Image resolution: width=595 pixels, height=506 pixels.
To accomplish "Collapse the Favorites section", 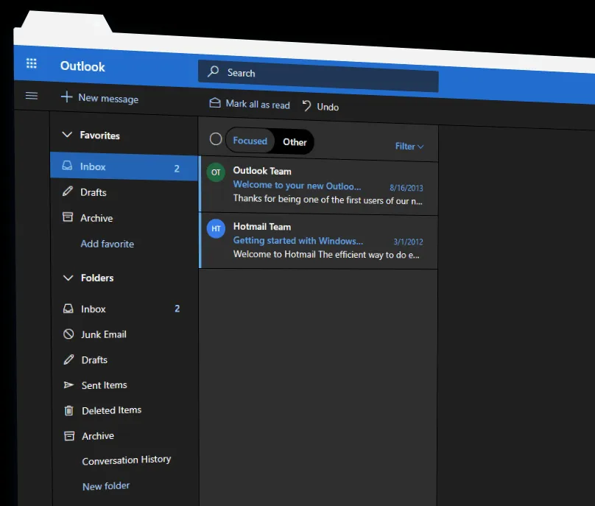I will pyautogui.click(x=68, y=136).
